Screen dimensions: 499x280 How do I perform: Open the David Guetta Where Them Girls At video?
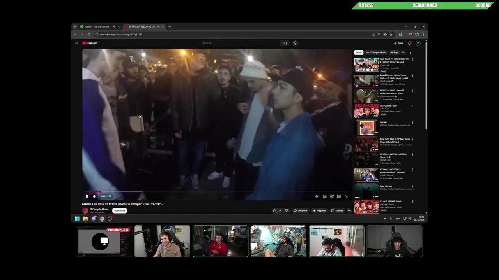tap(366, 81)
